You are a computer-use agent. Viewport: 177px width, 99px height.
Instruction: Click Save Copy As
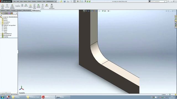[30, 6]
